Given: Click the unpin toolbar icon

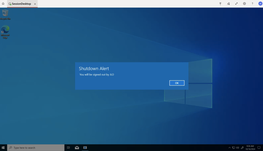Looking at the screenshot, I should 228,4.
